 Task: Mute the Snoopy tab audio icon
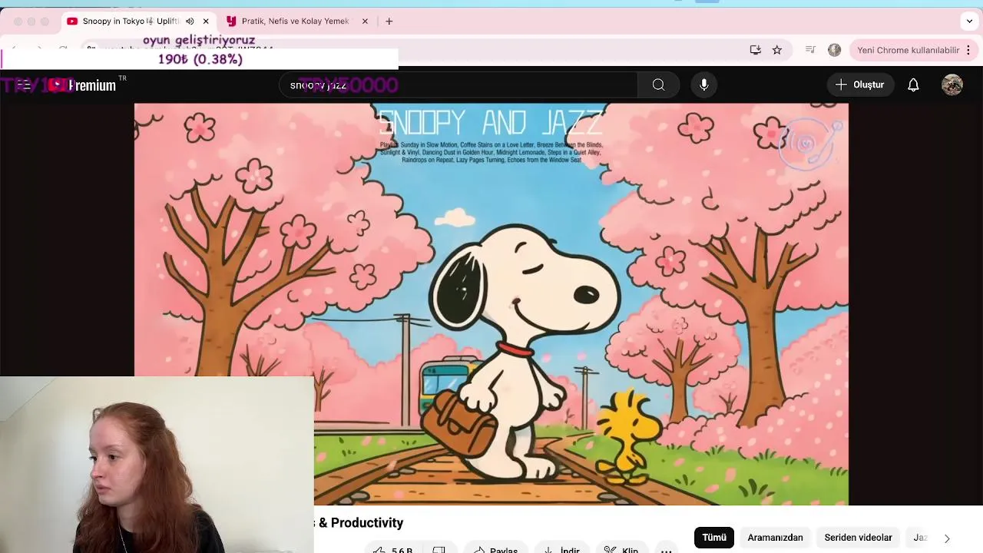click(x=190, y=22)
